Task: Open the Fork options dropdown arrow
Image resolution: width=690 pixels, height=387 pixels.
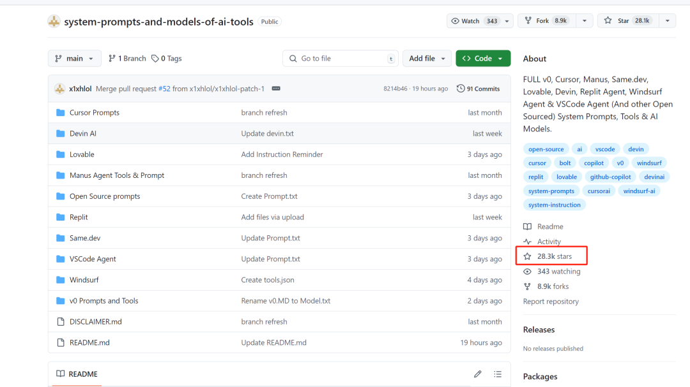Action: click(x=585, y=20)
